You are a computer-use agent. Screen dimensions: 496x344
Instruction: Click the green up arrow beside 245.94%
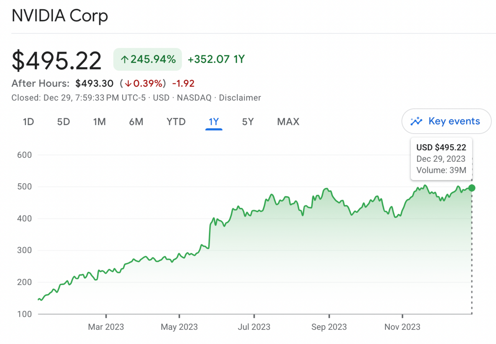[124, 60]
